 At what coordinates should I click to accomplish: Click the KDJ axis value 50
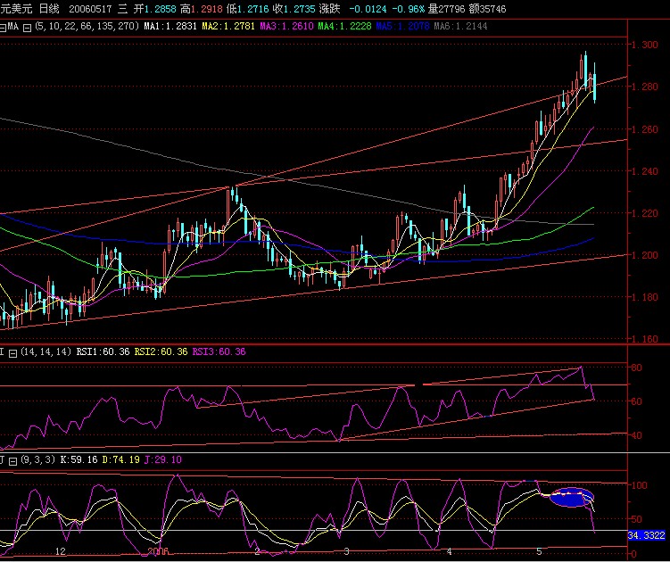coord(637,519)
